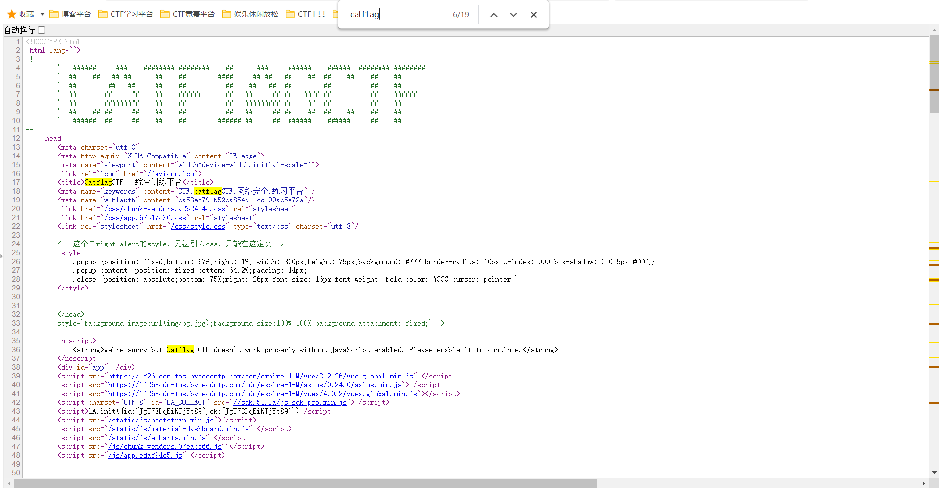
Task: Click the <div id="app"> line
Action: (96, 367)
